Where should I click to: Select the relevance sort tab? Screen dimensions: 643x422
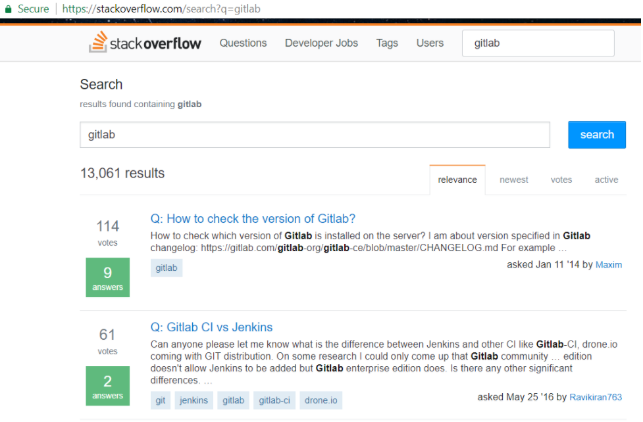click(457, 179)
